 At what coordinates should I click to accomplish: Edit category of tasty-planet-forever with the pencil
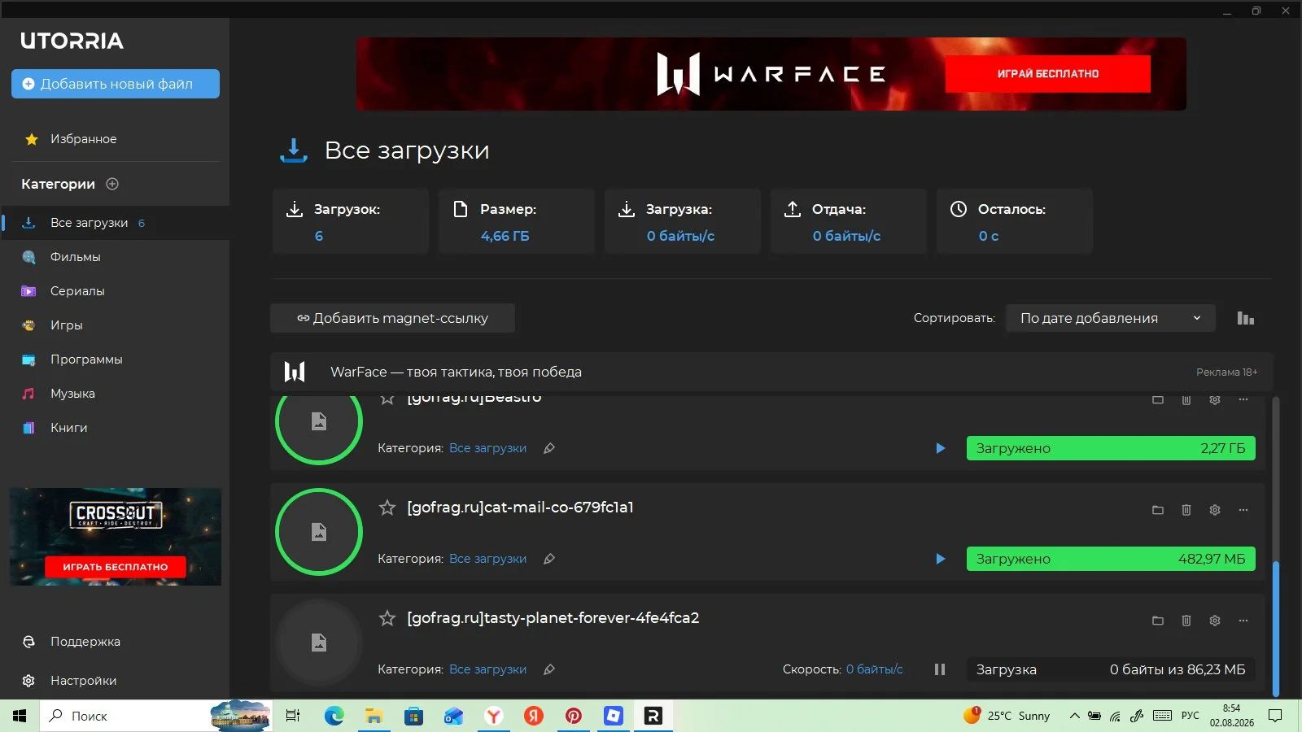[549, 669]
